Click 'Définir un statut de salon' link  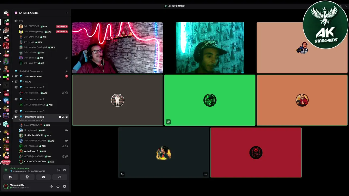29,120
